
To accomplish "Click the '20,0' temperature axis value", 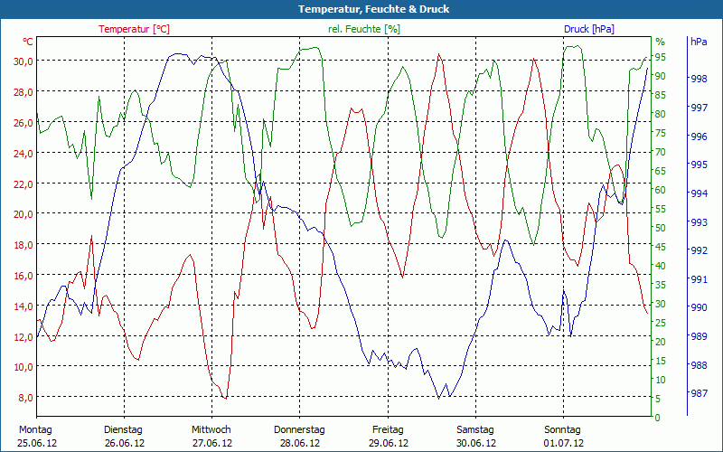I will (23, 214).
